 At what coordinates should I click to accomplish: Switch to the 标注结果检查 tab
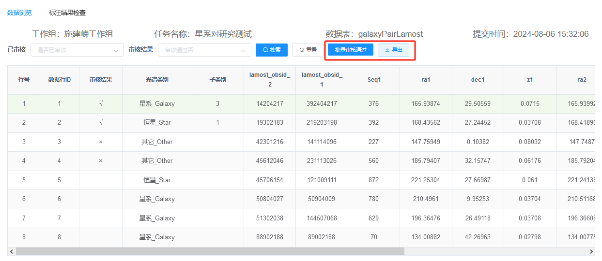67,13
